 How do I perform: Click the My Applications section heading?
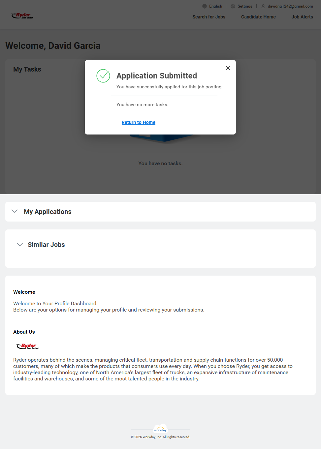point(48,212)
